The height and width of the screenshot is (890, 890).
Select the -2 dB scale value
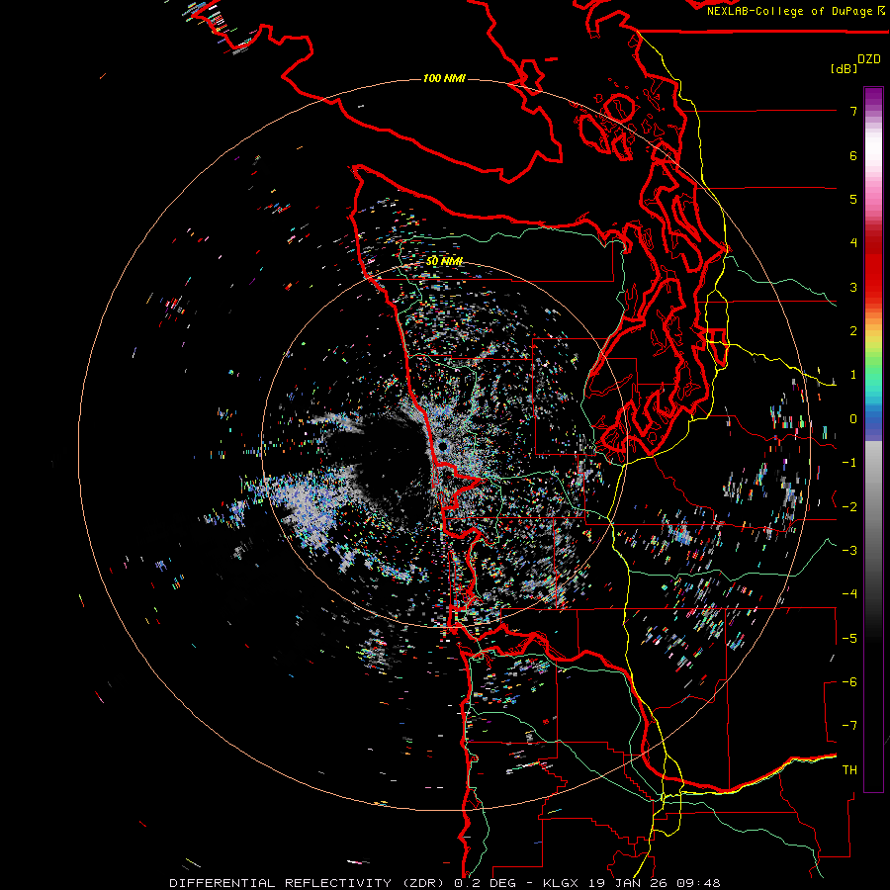tap(849, 507)
